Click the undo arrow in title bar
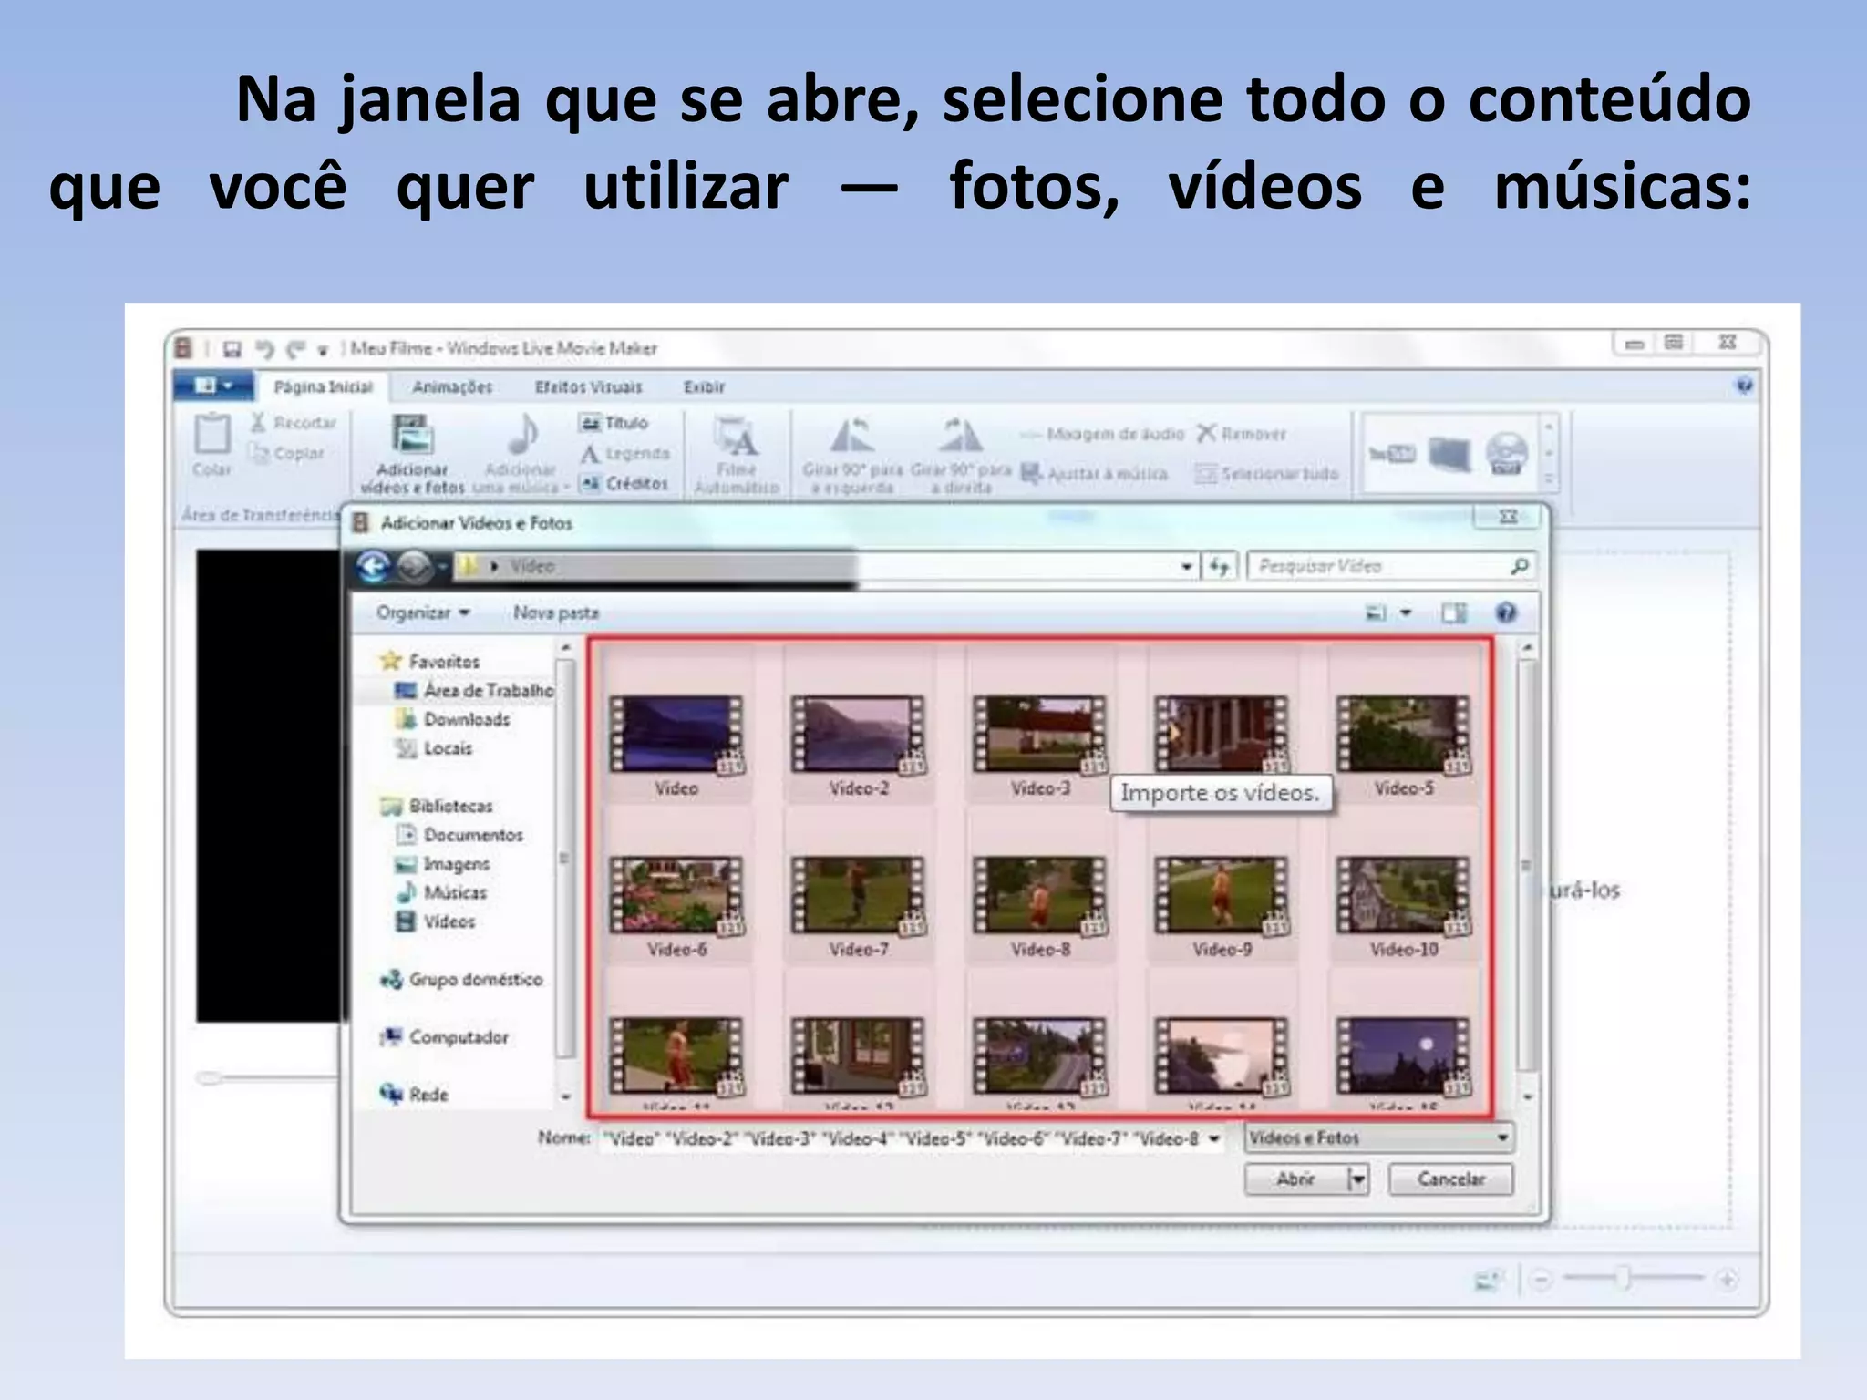 pyautogui.click(x=265, y=348)
